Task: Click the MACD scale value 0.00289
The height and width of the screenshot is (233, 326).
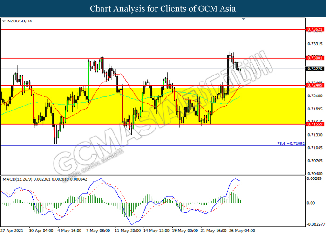Action: pos(314,178)
